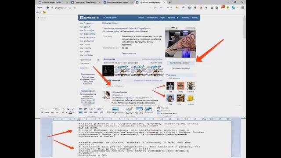Click the 'Рассказать друзьям' link
The height and width of the screenshot is (158, 281).
coord(180,68)
